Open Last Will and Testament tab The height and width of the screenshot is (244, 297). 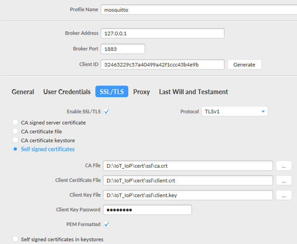click(x=193, y=92)
